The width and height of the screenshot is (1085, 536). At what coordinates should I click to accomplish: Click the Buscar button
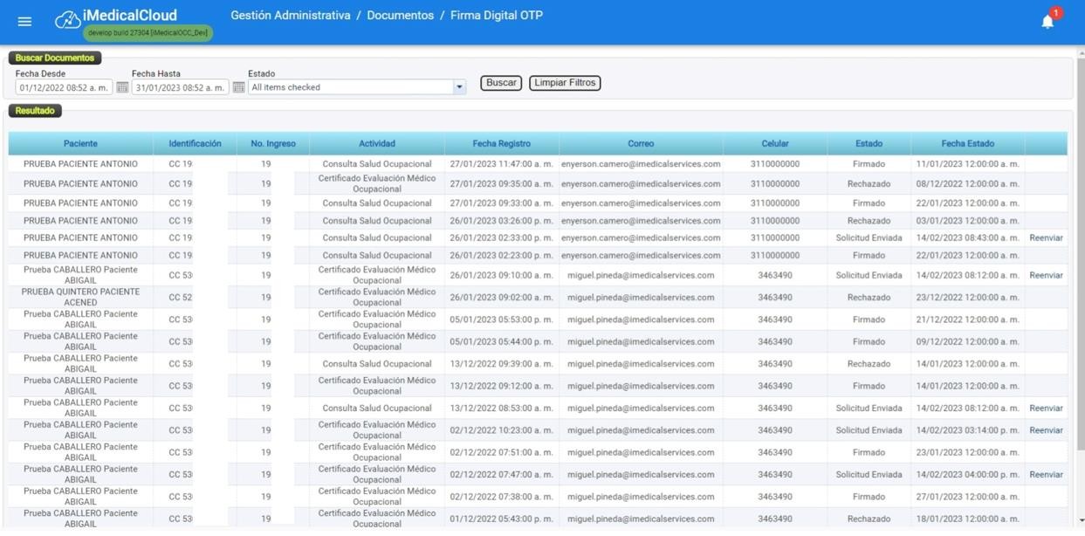(501, 83)
